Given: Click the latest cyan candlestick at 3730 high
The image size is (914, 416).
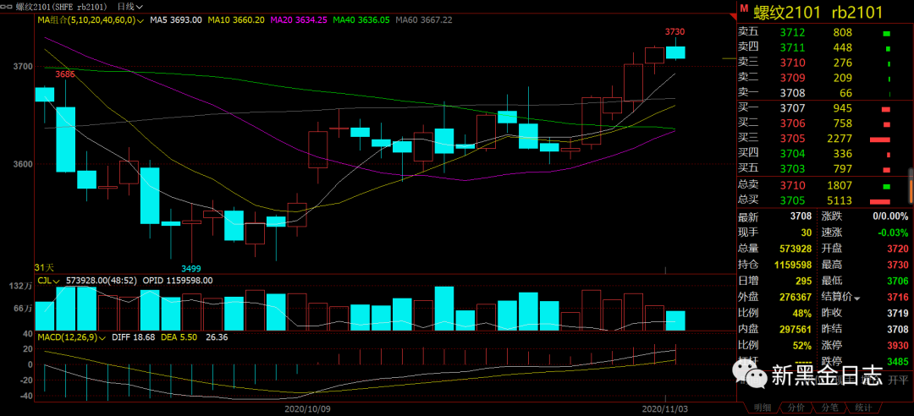Looking at the screenshot, I should coord(675,52).
